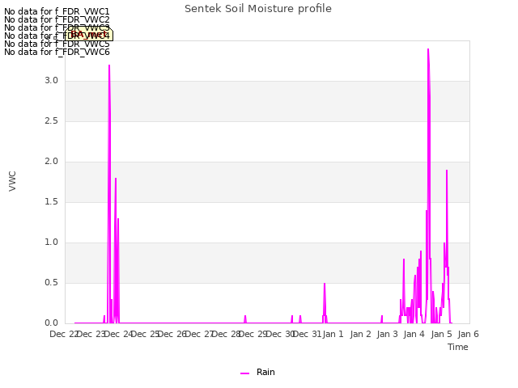
Task: Click the 'No data for f_FDR_VWC1' message
Action: point(57,11)
